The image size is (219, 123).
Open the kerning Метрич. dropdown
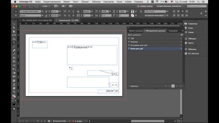92,11
